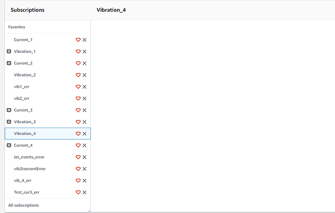Open the vib_4_err topic
Image resolution: width=335 pixels, height=213 pixels.
coord(48,180)
